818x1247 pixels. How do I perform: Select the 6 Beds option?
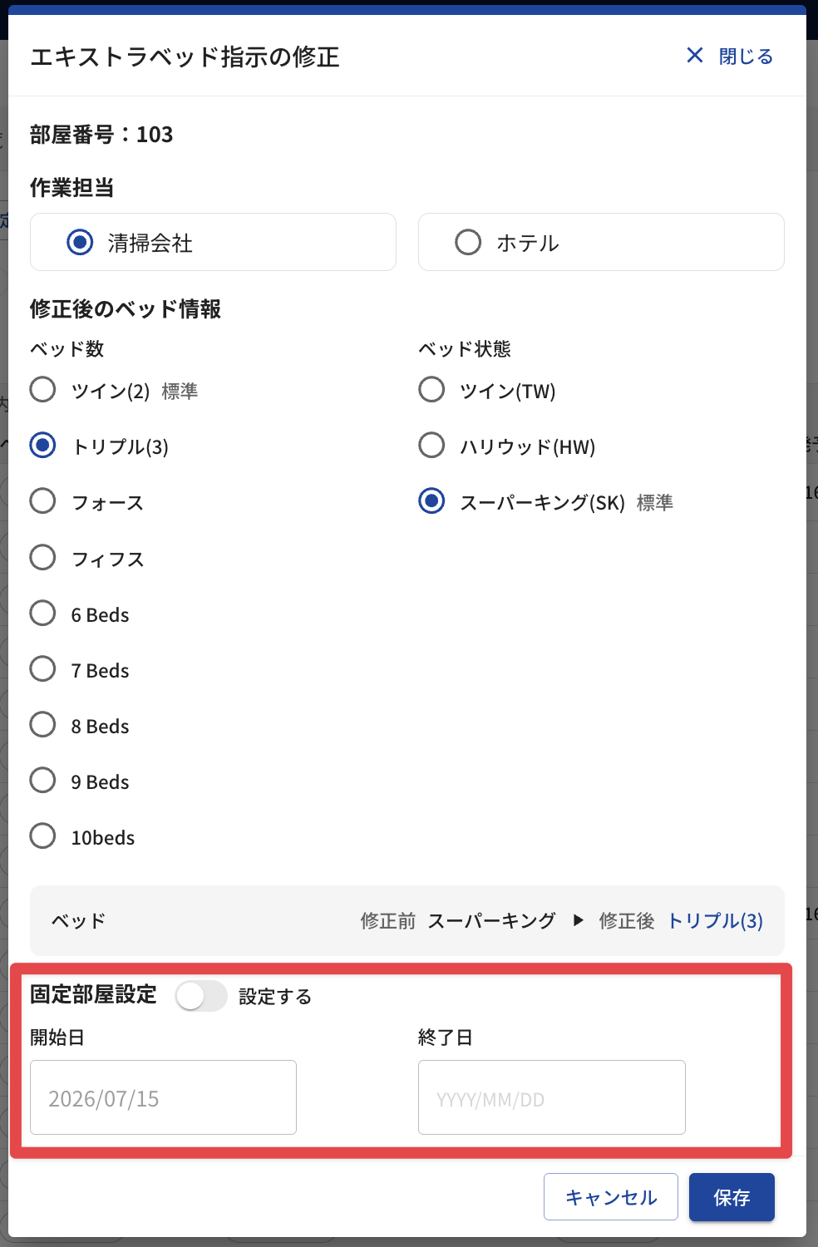[42, 613]
